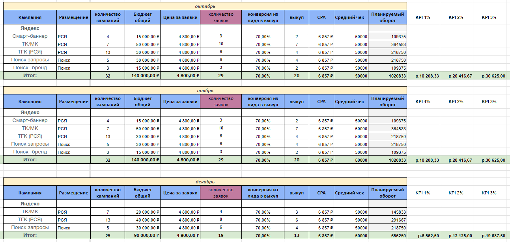Select the декабрь month header cell
The width and height of the screenshot is (510, 242).
pyautogui.click(x=205, y=182)
